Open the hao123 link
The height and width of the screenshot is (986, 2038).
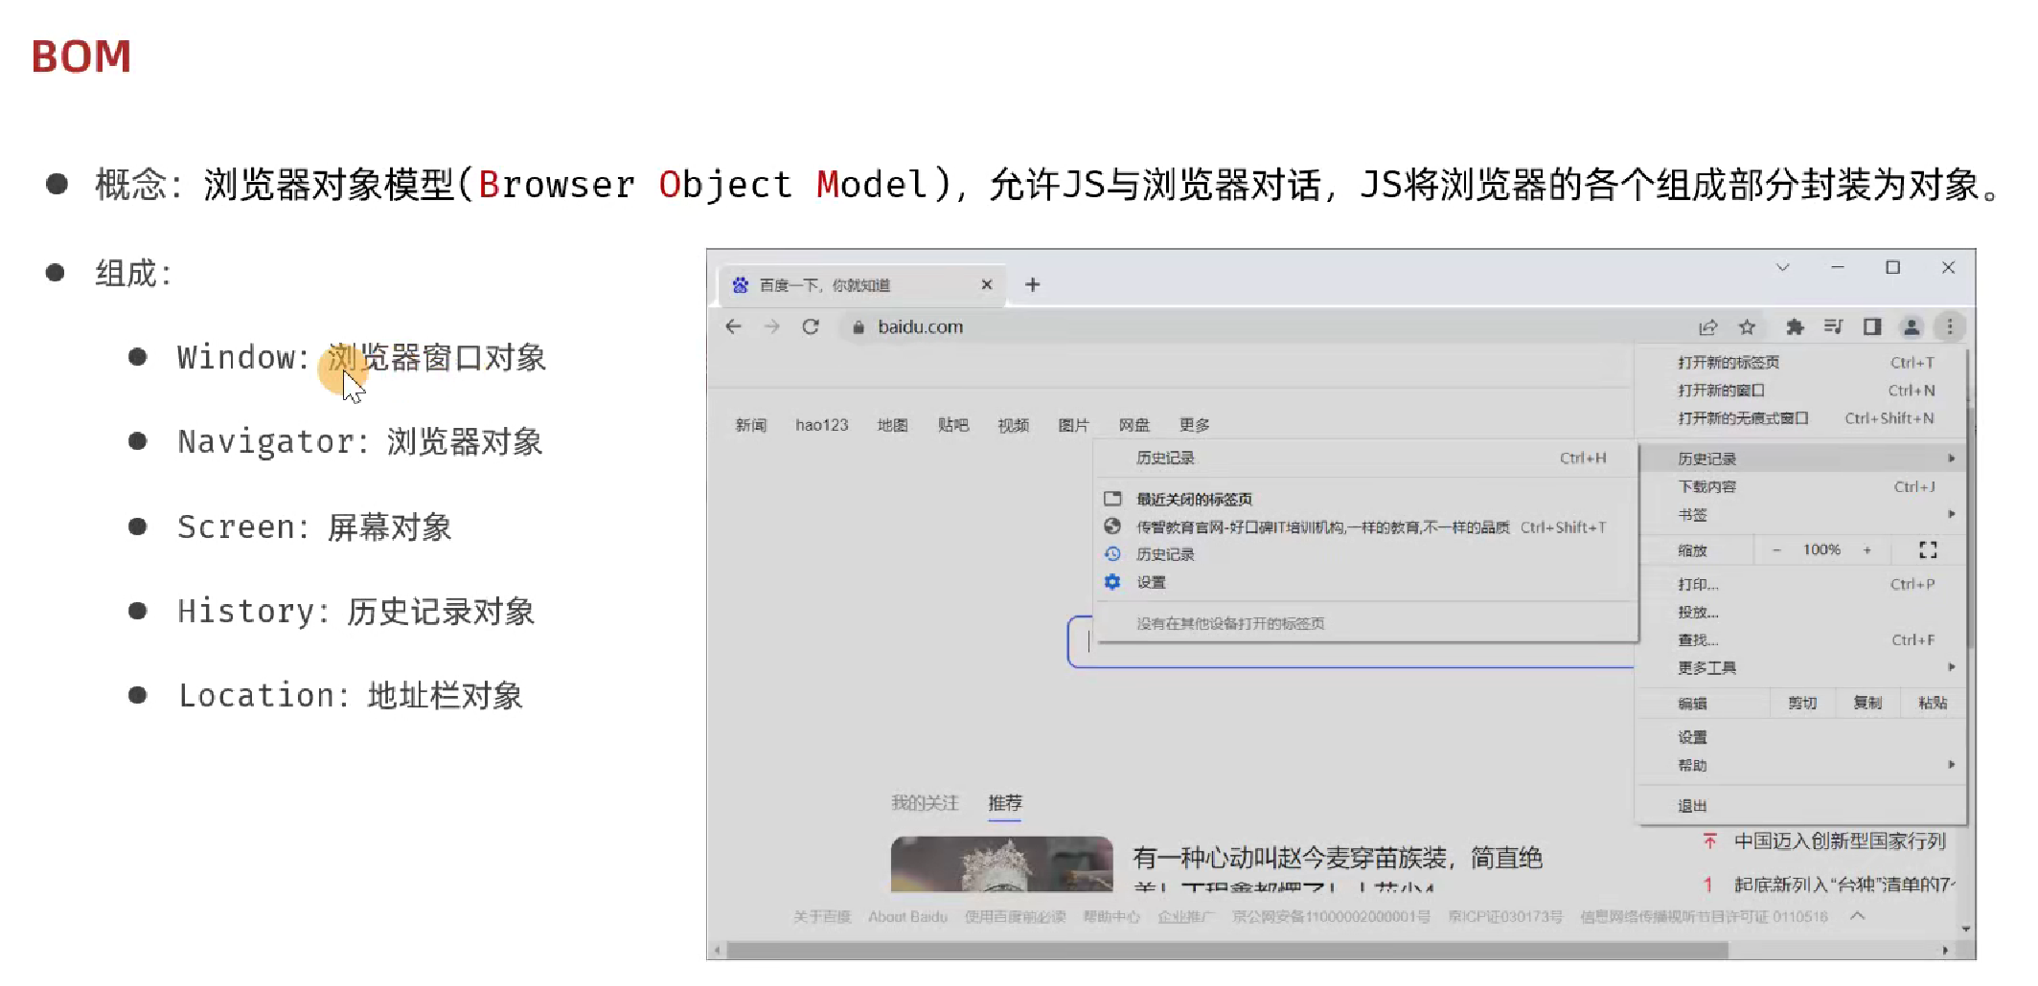click(821, 425)
